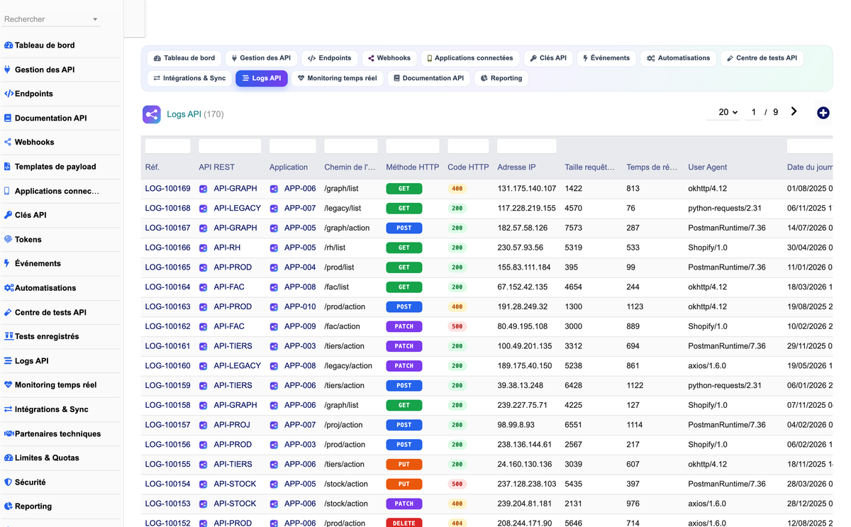The image size is (851, 527).
Task: Click python-requests/2.31 in LOG-100159 row
Action: pyautogui.click(x=725, y=386)
